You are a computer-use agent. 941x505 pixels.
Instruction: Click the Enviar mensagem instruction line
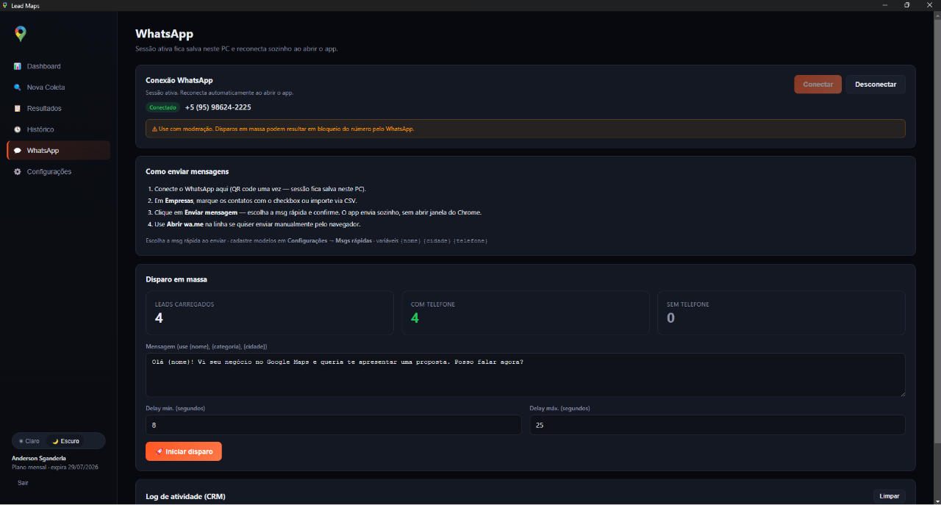click(x=315, y=212)
